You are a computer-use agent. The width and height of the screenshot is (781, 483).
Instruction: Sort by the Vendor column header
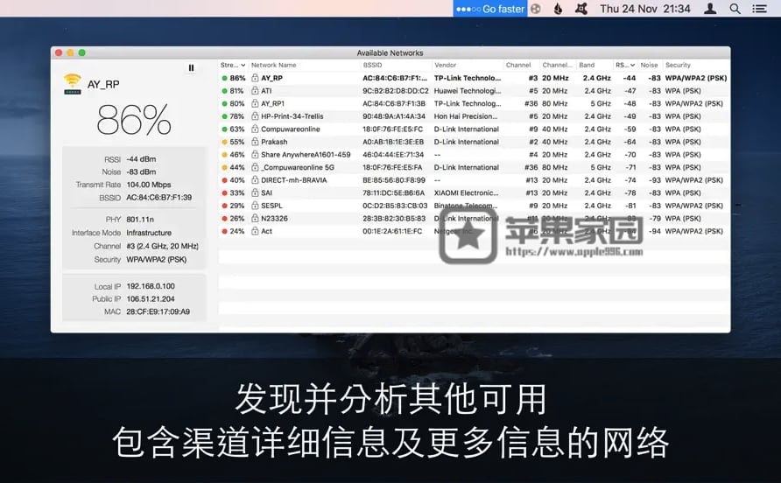coord(446,66)
